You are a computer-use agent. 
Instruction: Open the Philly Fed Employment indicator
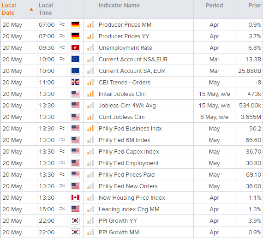pyautogui.click(x=128, y=163)
